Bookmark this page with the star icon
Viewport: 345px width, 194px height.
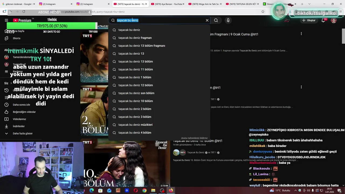(x=263, y=12)
